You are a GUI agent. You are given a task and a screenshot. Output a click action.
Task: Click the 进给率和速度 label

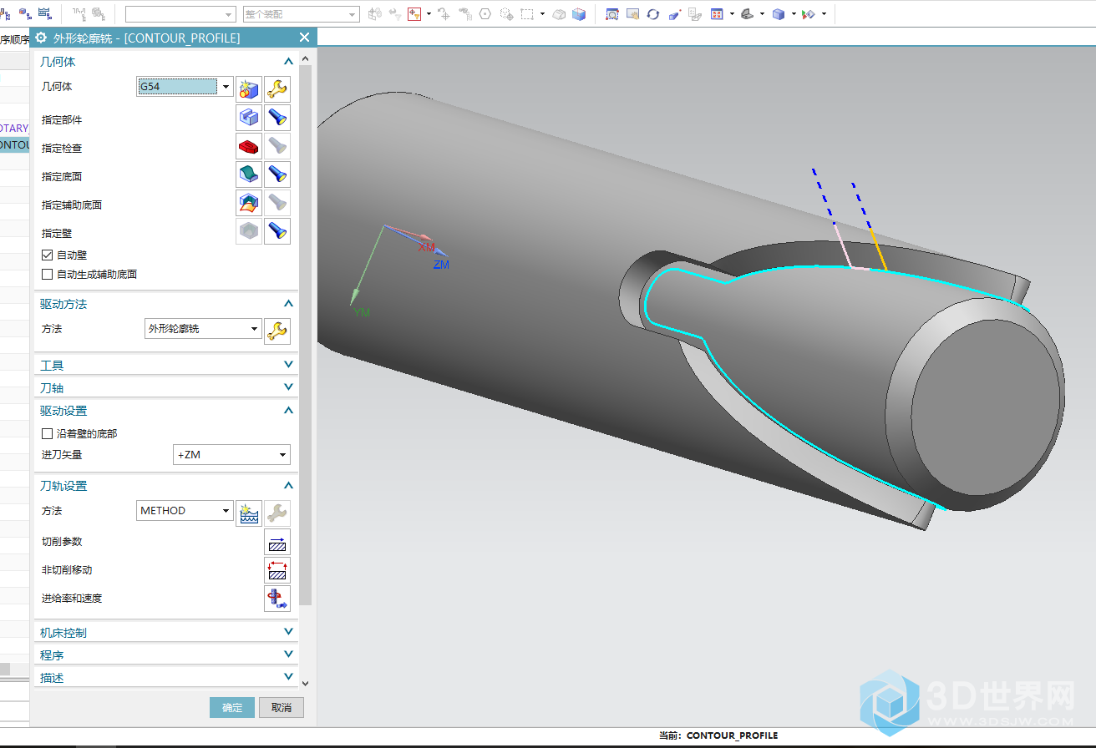point(72,599)
